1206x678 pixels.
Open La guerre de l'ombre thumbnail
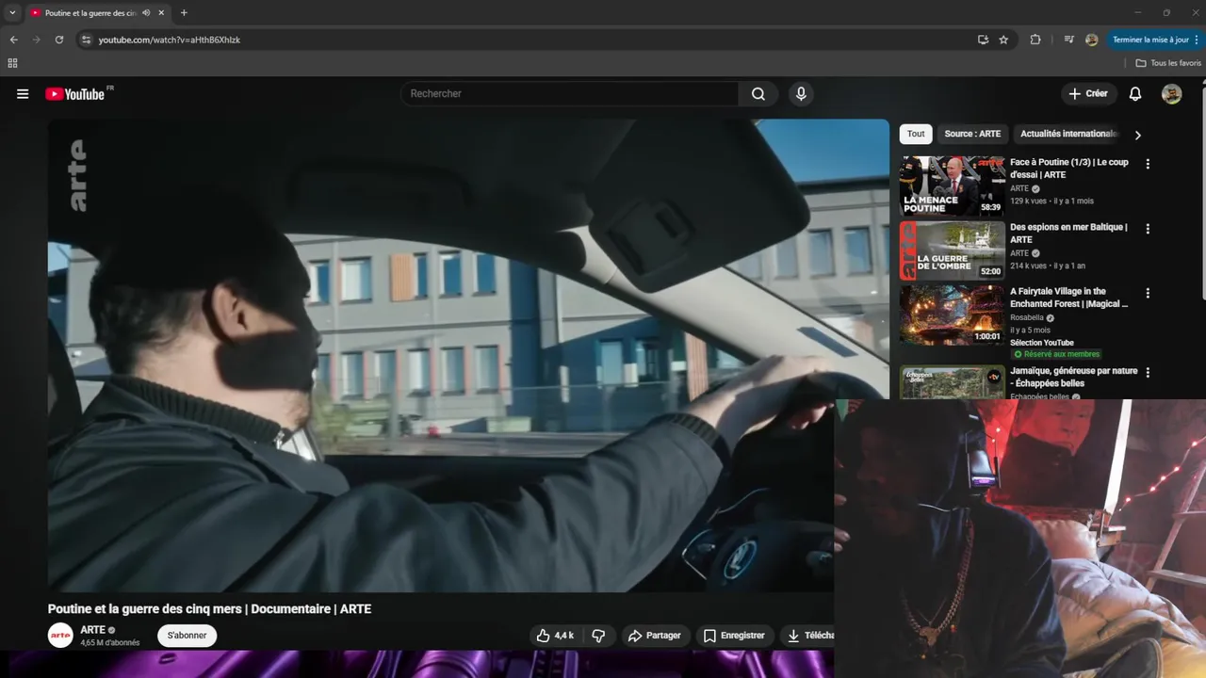(x=952, y=250)
